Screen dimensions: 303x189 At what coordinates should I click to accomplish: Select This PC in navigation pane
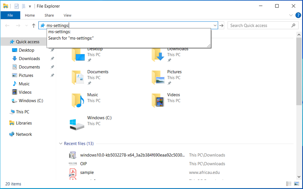tap(23, 112)
